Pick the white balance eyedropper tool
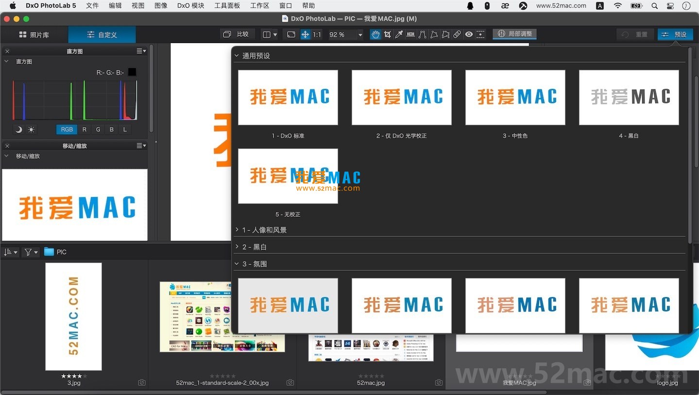Image resolution: width=699 pixels, height=395 pixels. [x=399, y=34]
